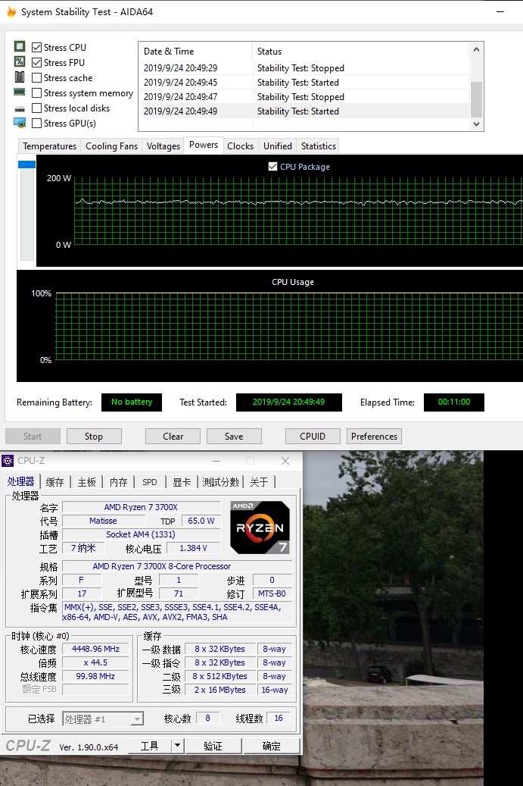
Task: Click the TDP value 65.0 W
Action: [x=201, y=521]
